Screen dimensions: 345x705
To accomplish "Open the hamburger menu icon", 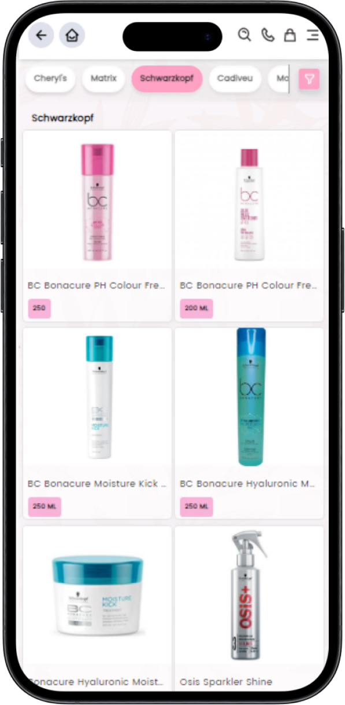I will (313, 35).
